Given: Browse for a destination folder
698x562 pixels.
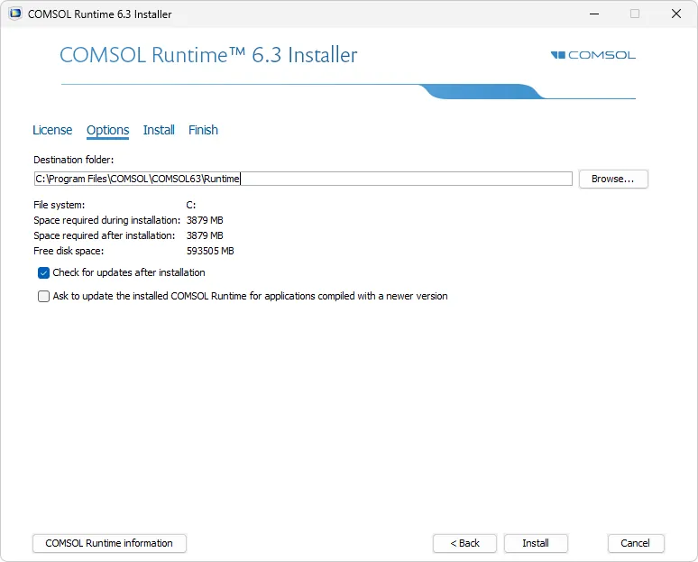Looking at the screenshot, I should tap(612, 179).
